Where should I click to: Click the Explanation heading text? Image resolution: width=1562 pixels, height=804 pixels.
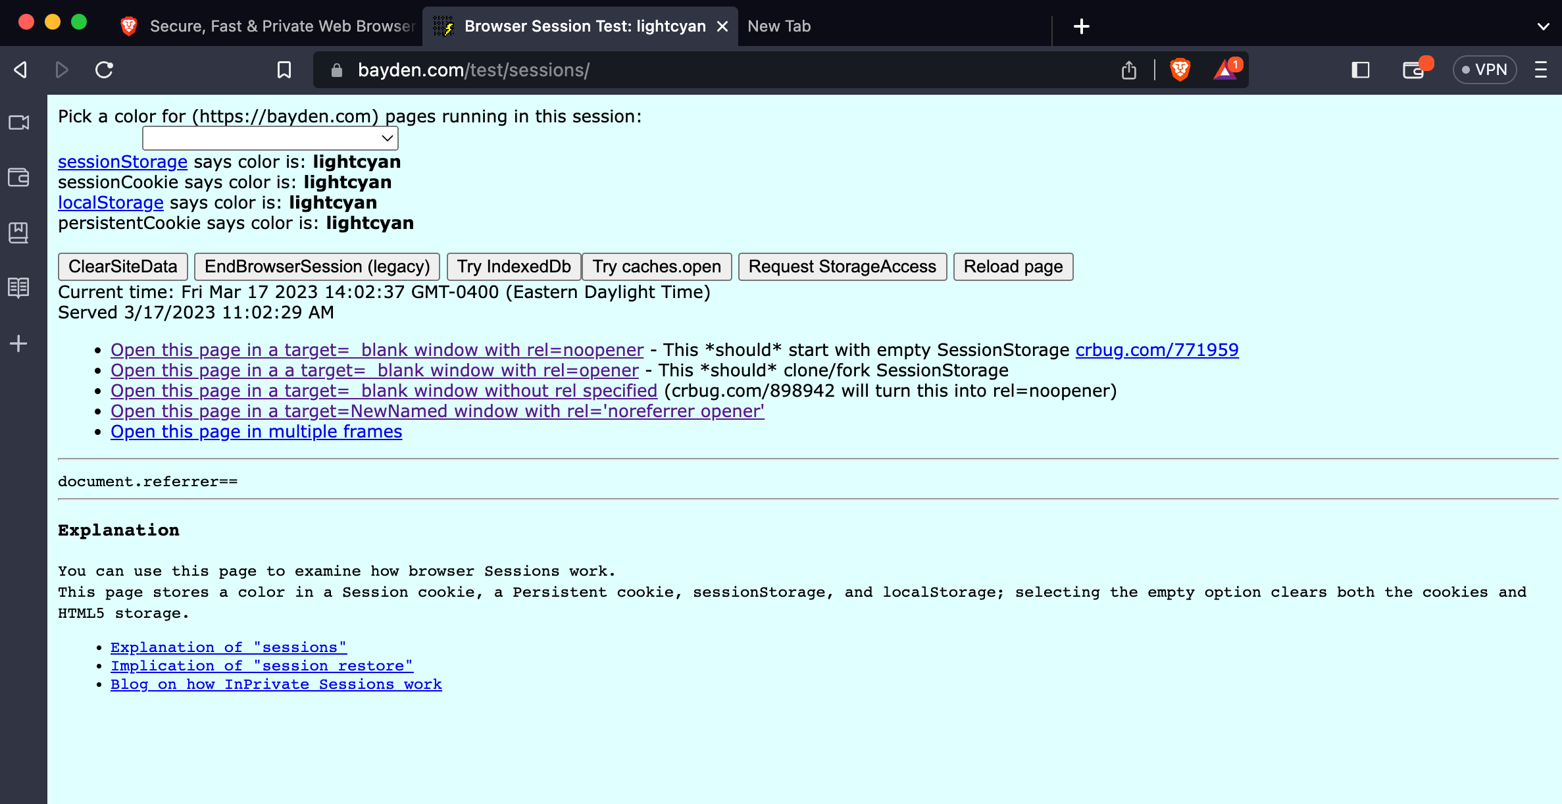point(118,530)
